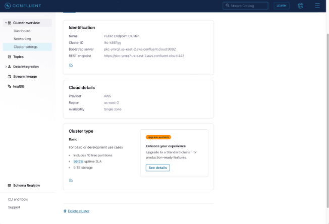Image resolution: width=329 pixels, height=224 pixels.
Task: Click the Availability value Single zone
Action: [x=113, y=109]
